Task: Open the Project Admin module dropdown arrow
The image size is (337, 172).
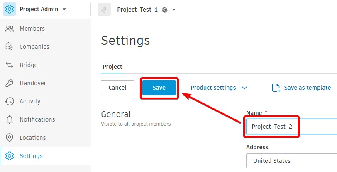Action: tap(64, 10)
